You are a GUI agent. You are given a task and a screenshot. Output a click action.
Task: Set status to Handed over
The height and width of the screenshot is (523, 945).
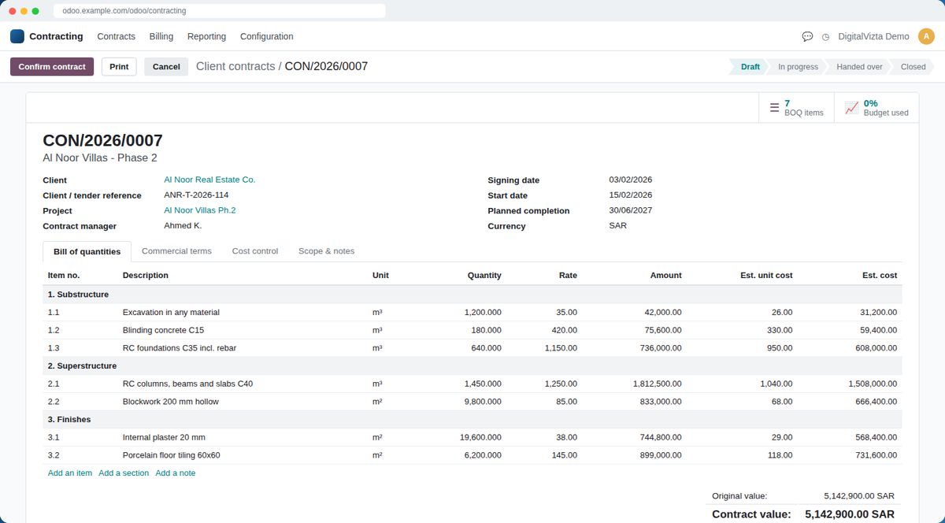859,67
